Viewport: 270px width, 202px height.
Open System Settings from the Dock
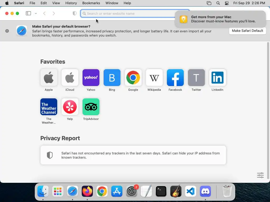[132, 191]
